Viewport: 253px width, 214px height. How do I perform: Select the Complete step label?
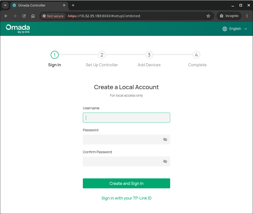pyautogui.click(x=197, y=65)
